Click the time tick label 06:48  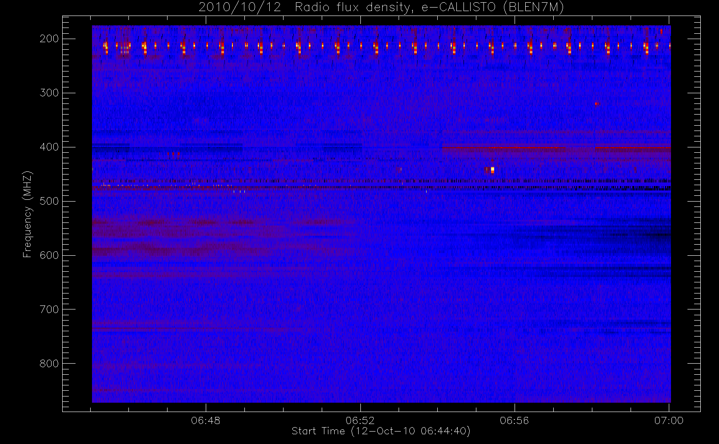[x=206, y=420]
